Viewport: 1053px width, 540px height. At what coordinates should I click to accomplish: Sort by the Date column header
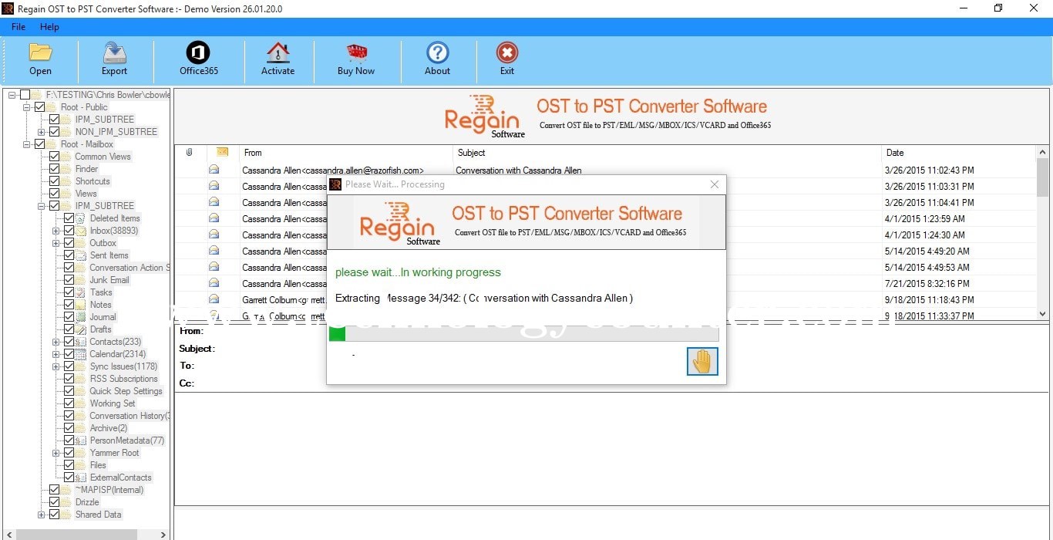click(x=959, y=153)
